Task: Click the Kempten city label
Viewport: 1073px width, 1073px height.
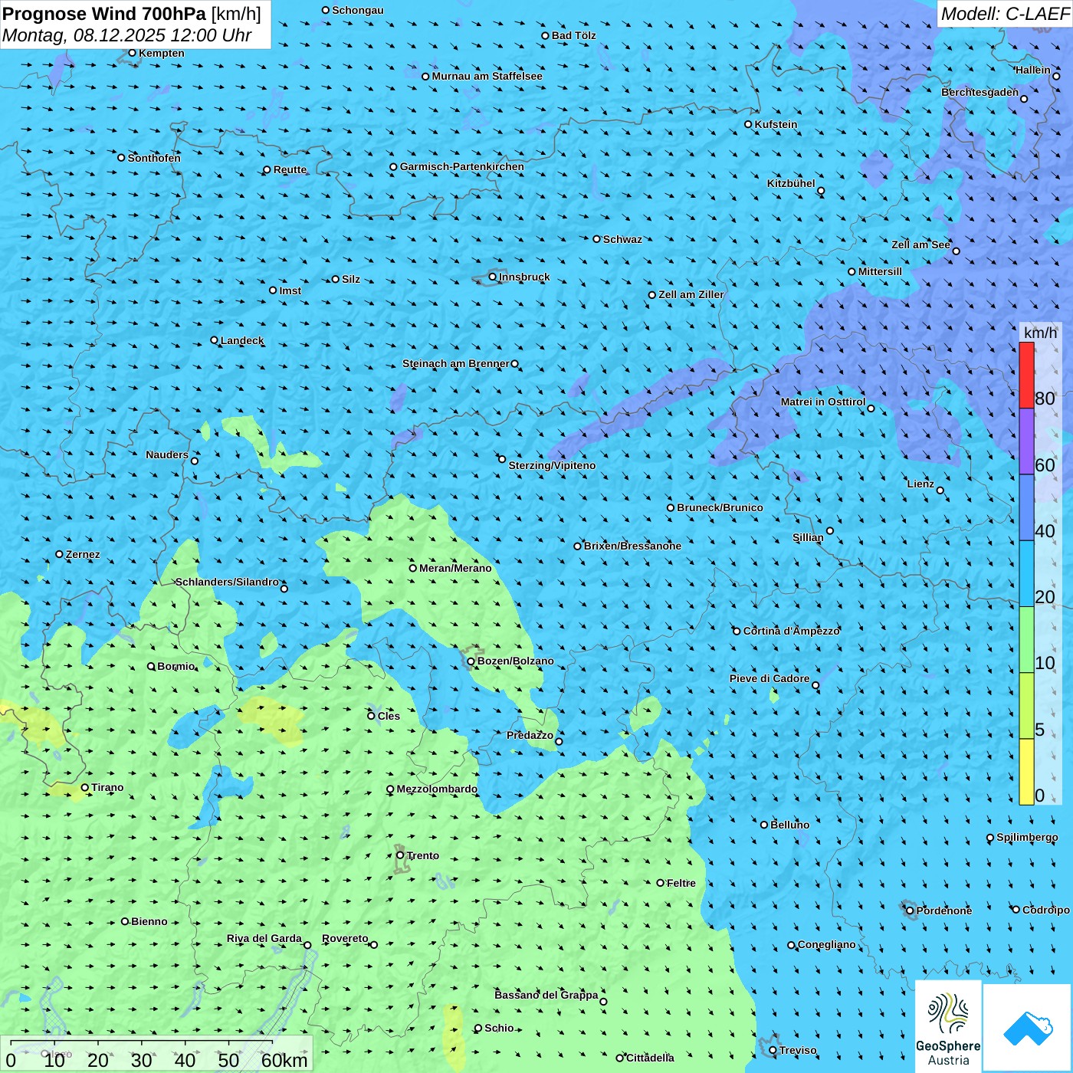Action: [x=162, y=53]
